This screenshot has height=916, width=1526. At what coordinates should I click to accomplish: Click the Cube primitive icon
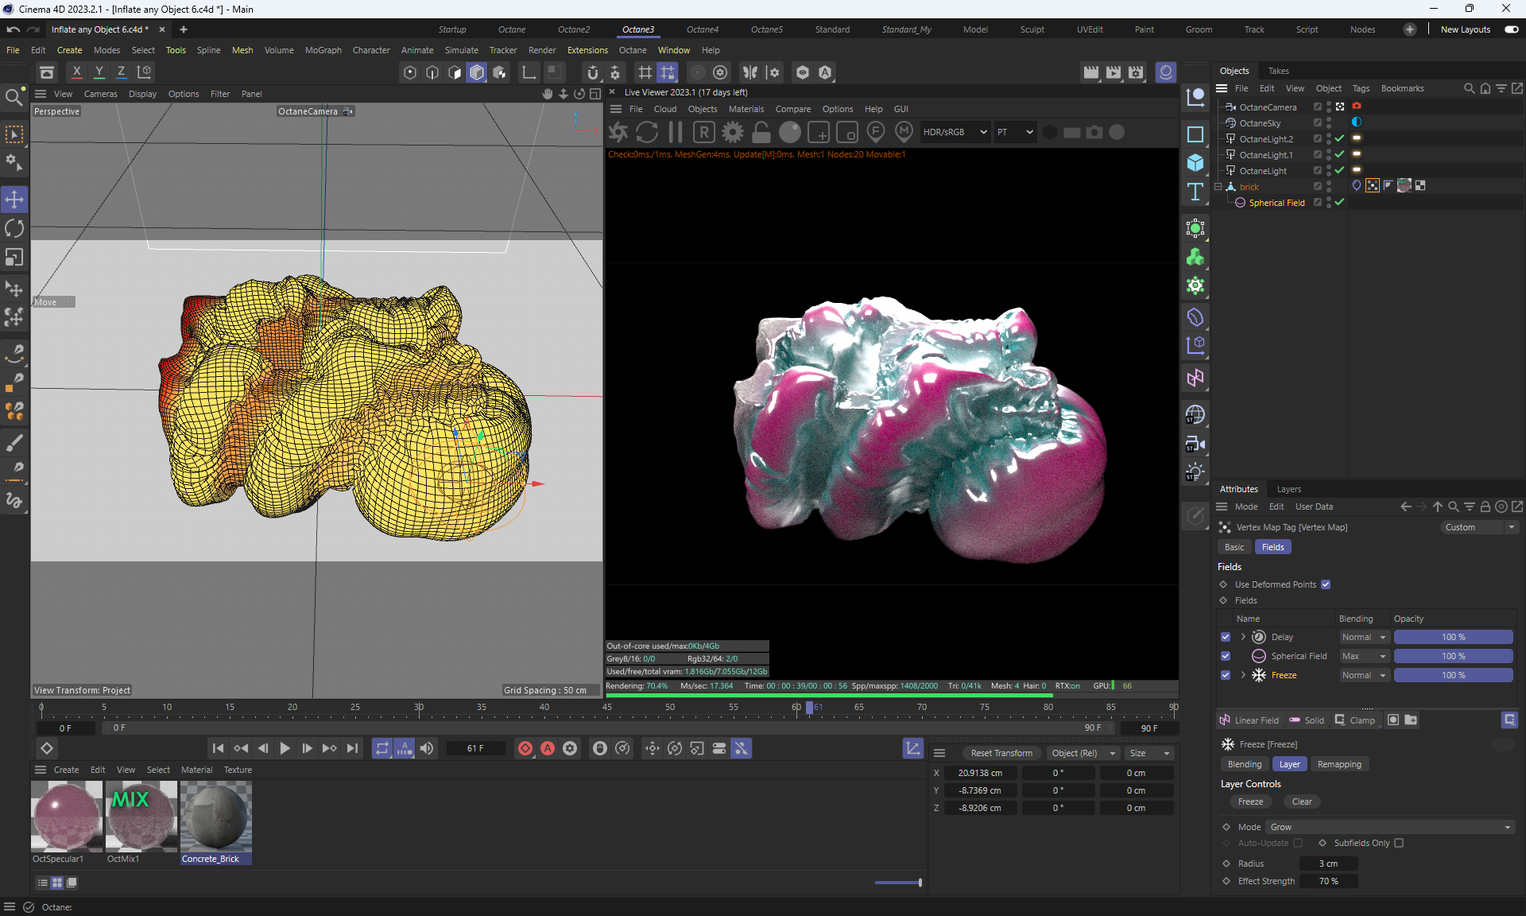point(1195,163)
